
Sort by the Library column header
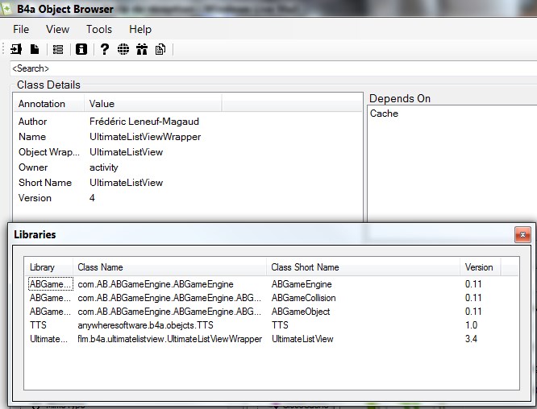48,267
